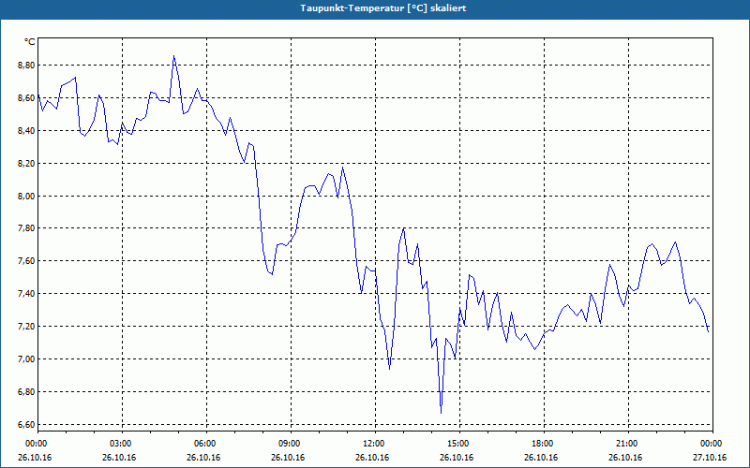Select the 7,60 y-axis value
750x468 pixels.
pos(26,261)
